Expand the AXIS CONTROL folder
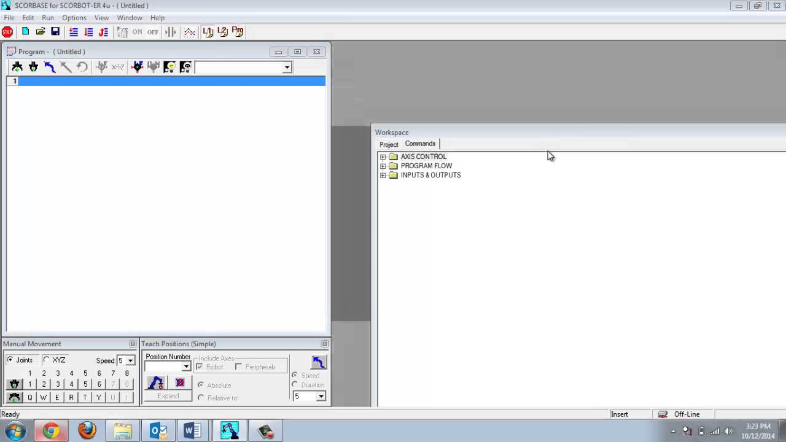786x442 pixels. pos(383,157)
